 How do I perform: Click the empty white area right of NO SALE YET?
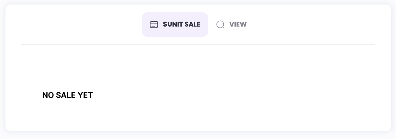coord(232,95)
